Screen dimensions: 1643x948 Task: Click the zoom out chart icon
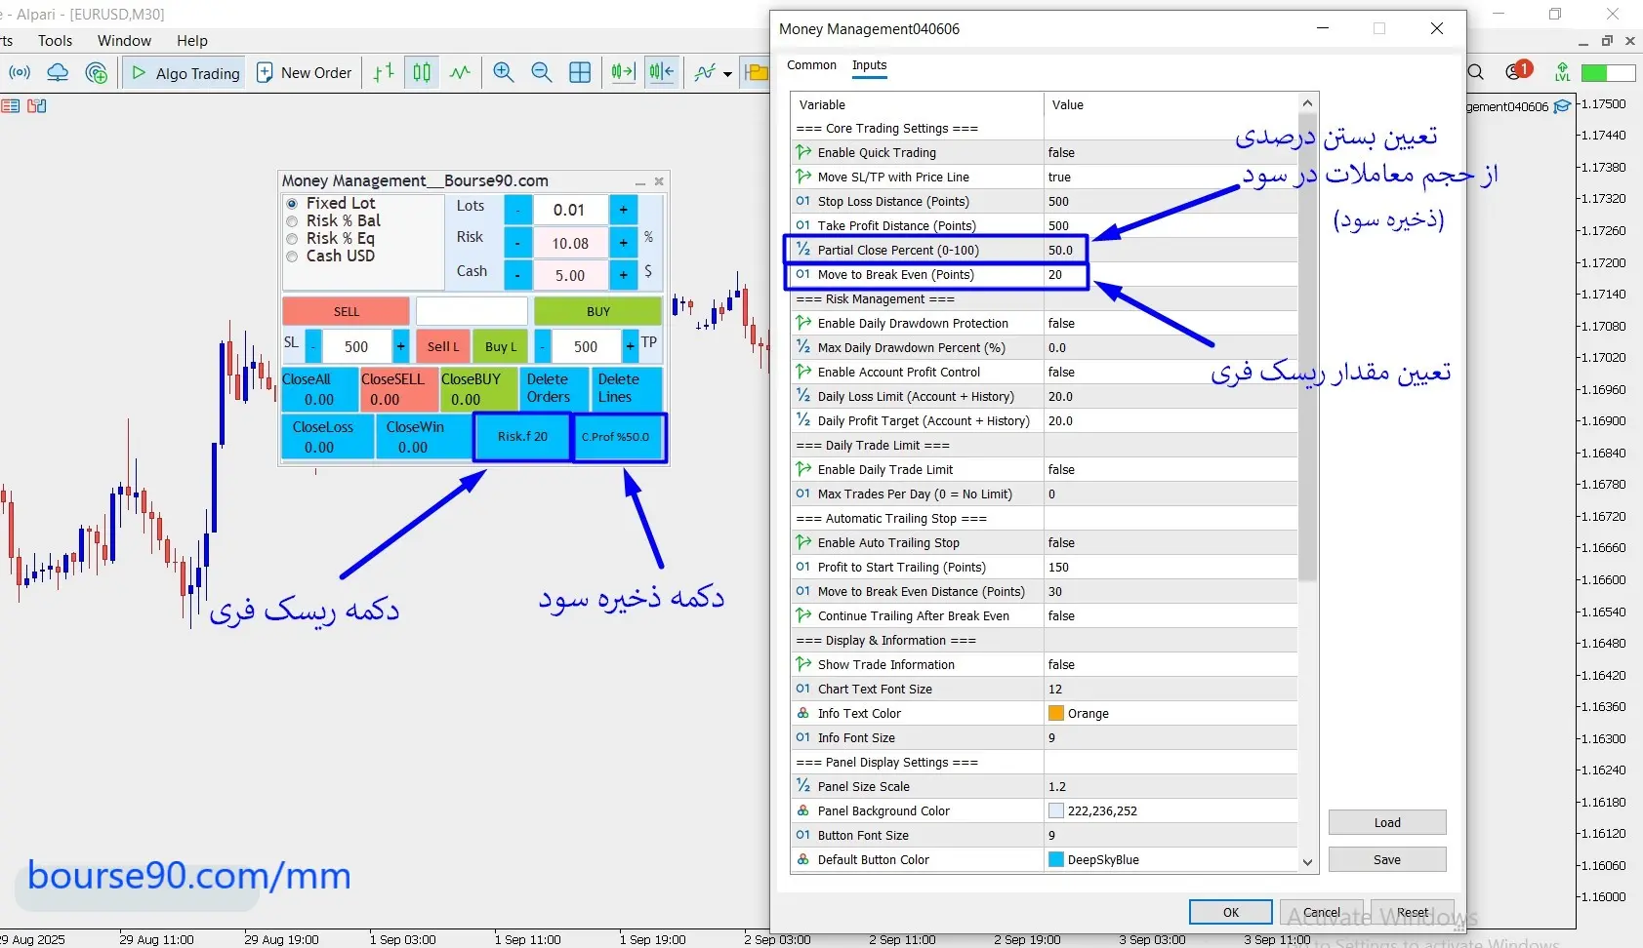click(542, 72)
